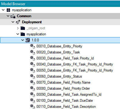Select the root myapplication label
This screenshot has width=120, height=109.
[x=22, y=10]
